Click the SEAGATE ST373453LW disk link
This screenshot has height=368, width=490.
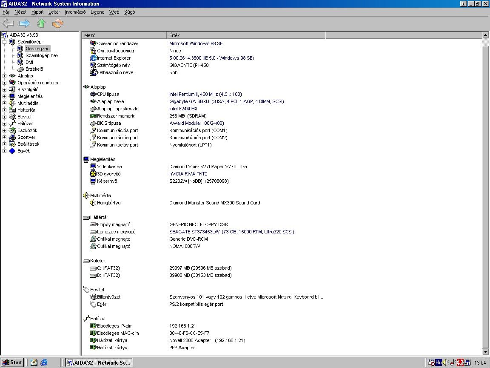pos(231,232)
